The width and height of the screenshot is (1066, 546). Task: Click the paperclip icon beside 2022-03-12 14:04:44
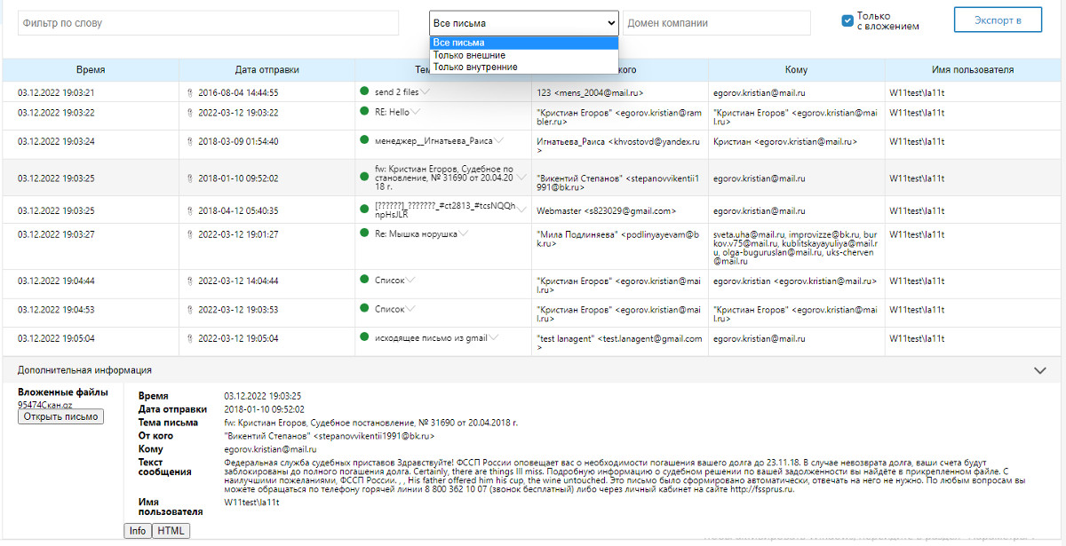pos(190,281)
